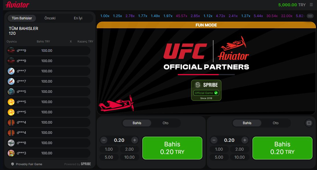This screenshot has height=170, width=317.
Task: Select the Bahis tab in the right bet panel
Action: pos(247,123)
